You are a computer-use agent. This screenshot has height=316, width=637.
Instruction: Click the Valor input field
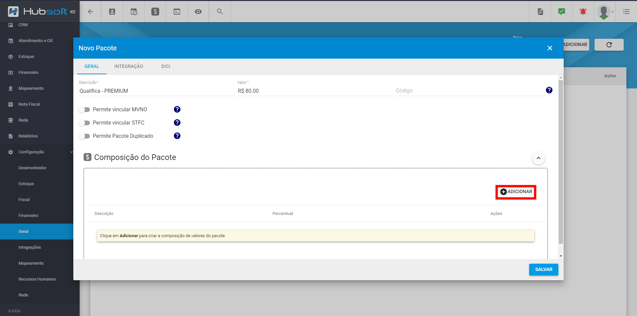pos(315,91)
